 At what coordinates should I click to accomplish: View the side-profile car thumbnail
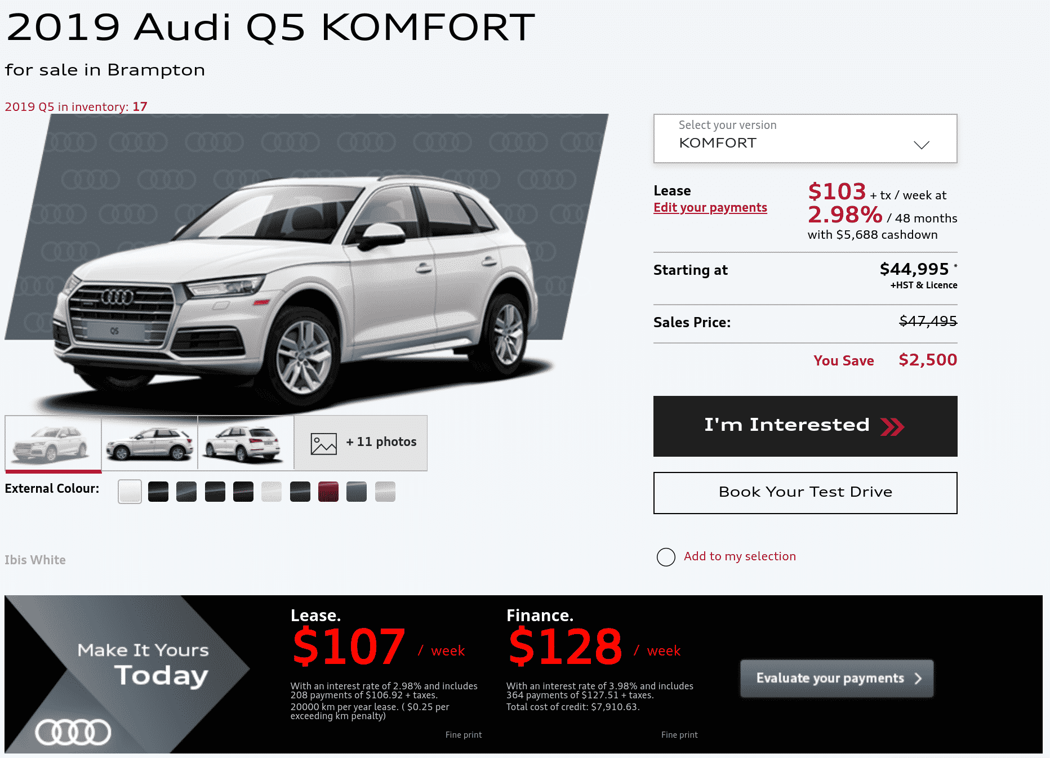click(x=150, y=443)
